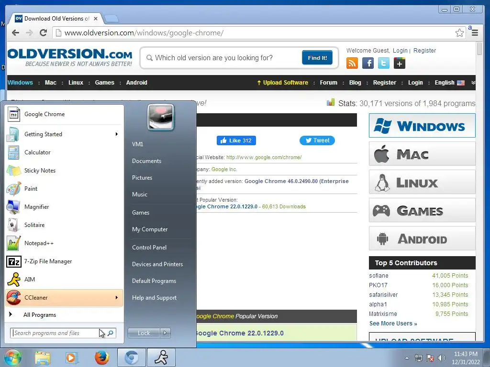Screen dimensions: 490x367
Task: Click the Windows platform banner
Action: point(422,126)
